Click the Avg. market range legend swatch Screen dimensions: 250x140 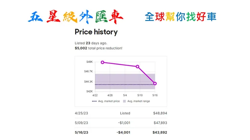tap(124, 101)
